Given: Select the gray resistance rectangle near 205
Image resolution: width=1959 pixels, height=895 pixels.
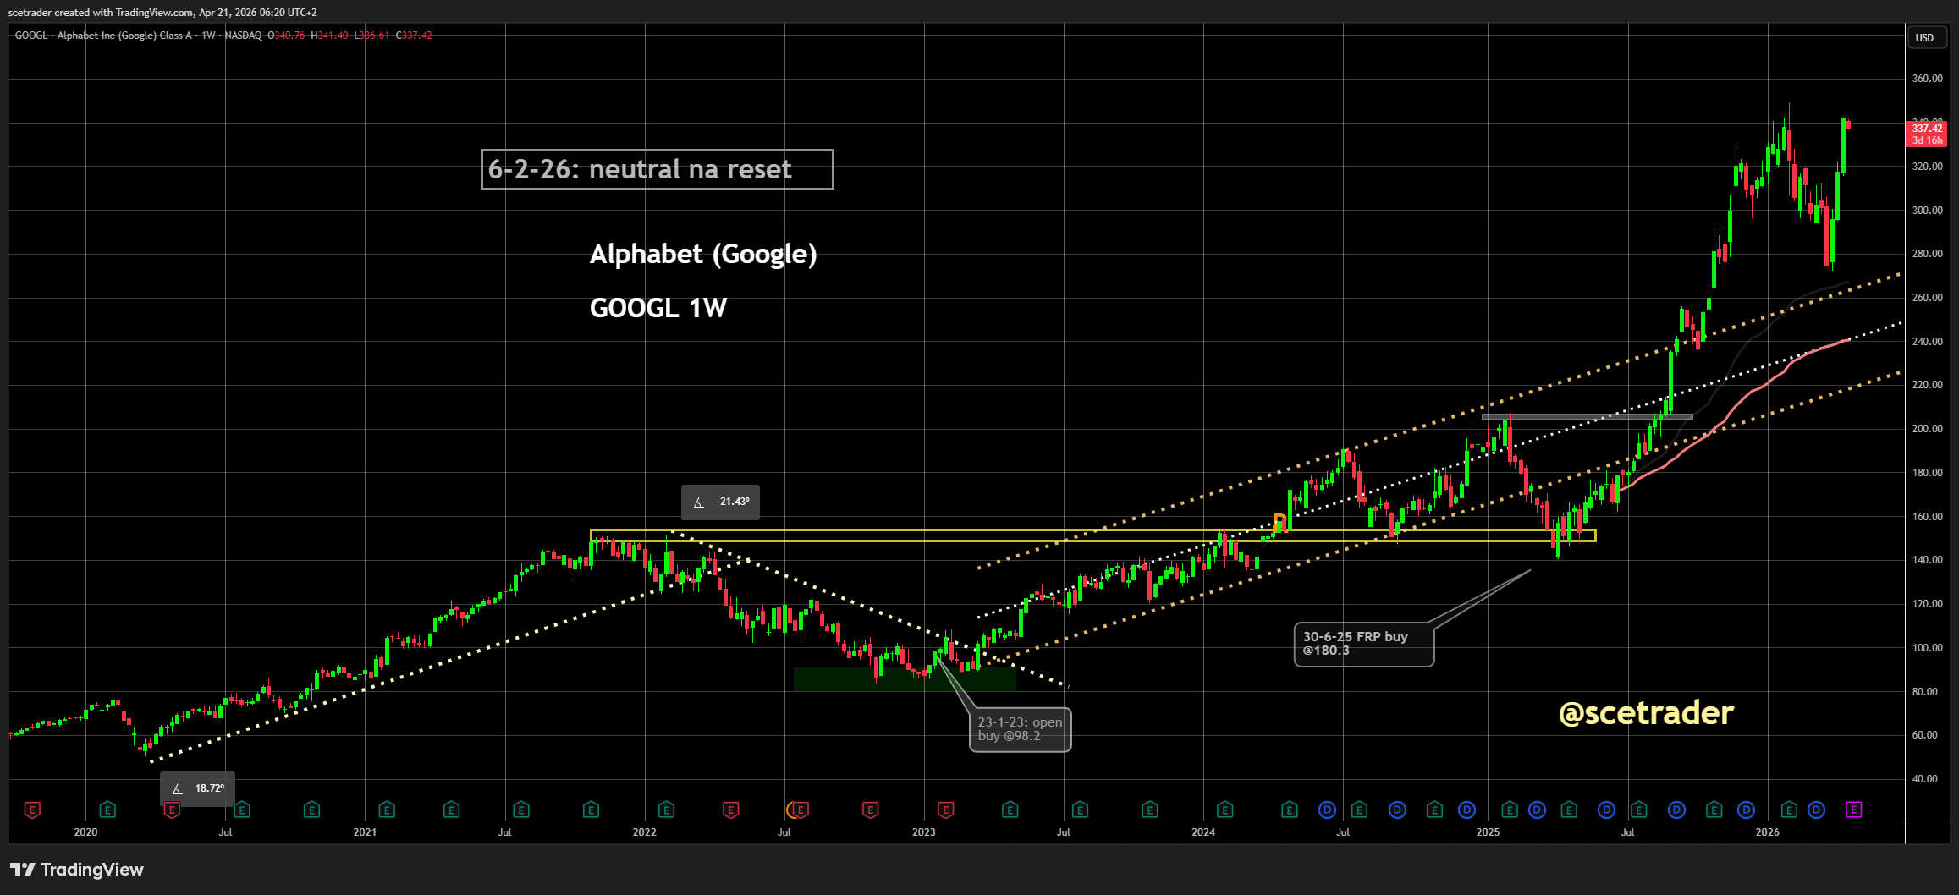Looking at the screenshot, I should (x=1588, y=417).
